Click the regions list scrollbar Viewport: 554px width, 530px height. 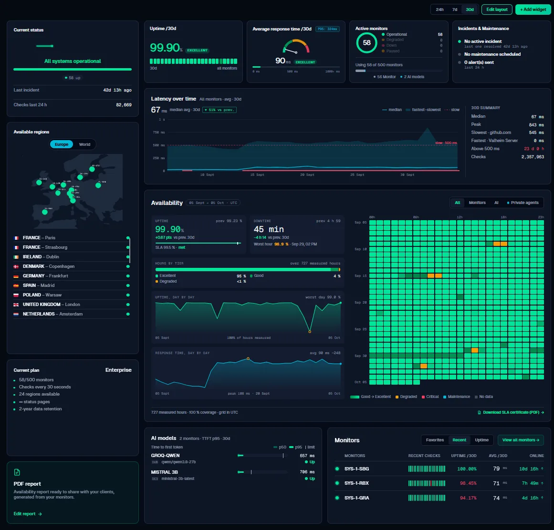[x=130, y=250]
